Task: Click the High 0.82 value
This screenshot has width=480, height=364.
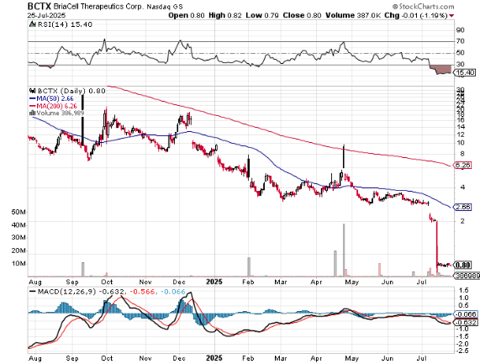Action: click(x=225, y=15)
